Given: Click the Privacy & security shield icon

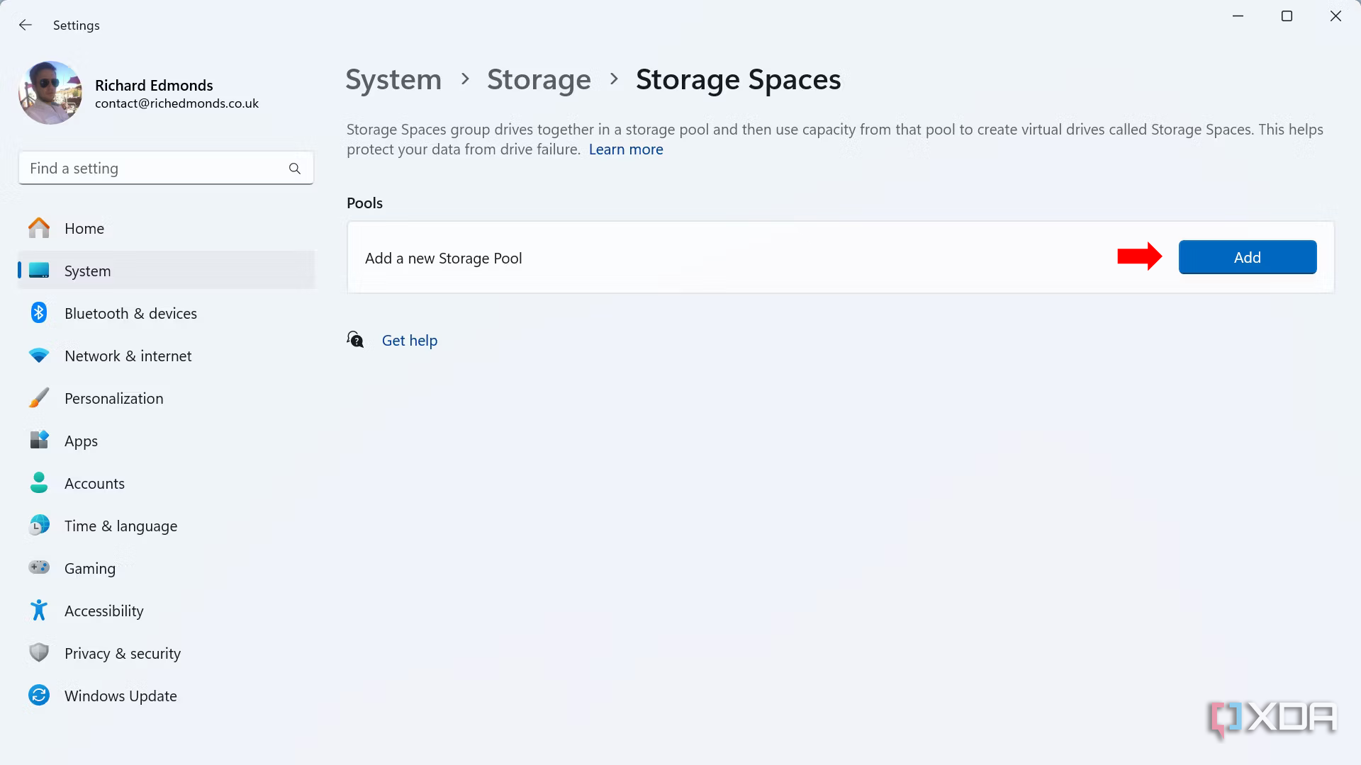Looking at the screenshot, I should (x=39, y=652).
